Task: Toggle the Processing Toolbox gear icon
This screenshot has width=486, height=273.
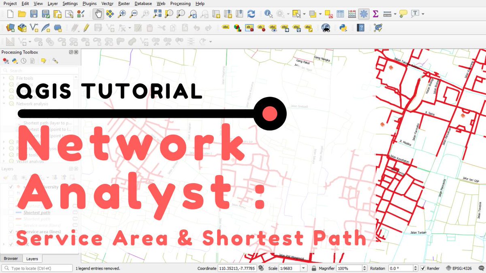Action: coord(364,14)
